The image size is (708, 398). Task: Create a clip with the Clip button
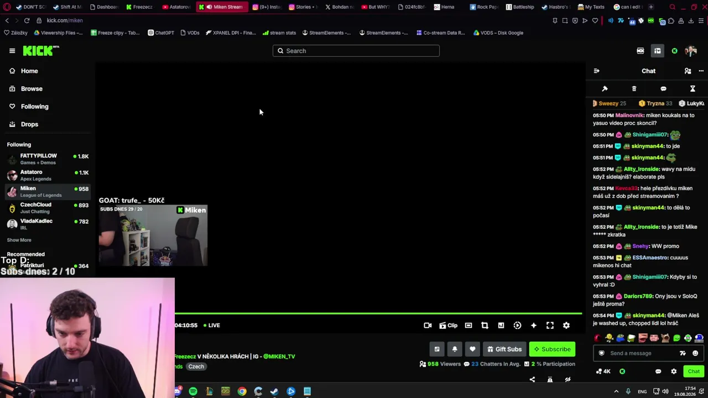tap(449, 326)
